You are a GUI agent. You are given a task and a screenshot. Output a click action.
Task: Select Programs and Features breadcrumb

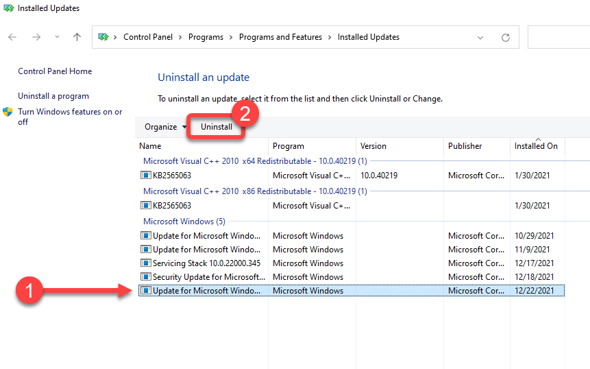pyautogui.click(x=280, y=37)
